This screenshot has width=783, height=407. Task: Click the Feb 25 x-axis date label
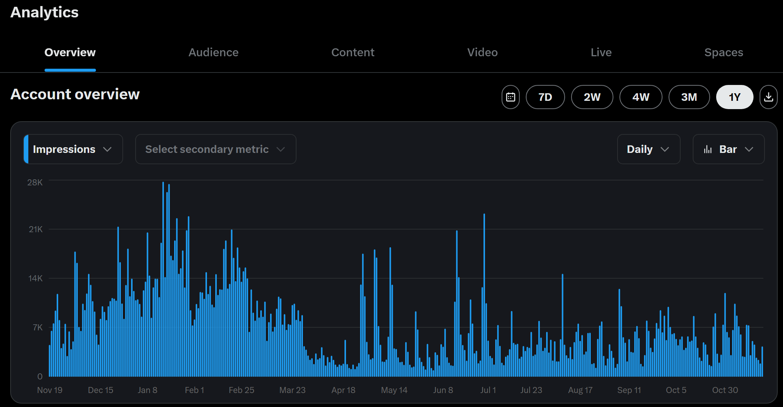(x=241, y=390)
